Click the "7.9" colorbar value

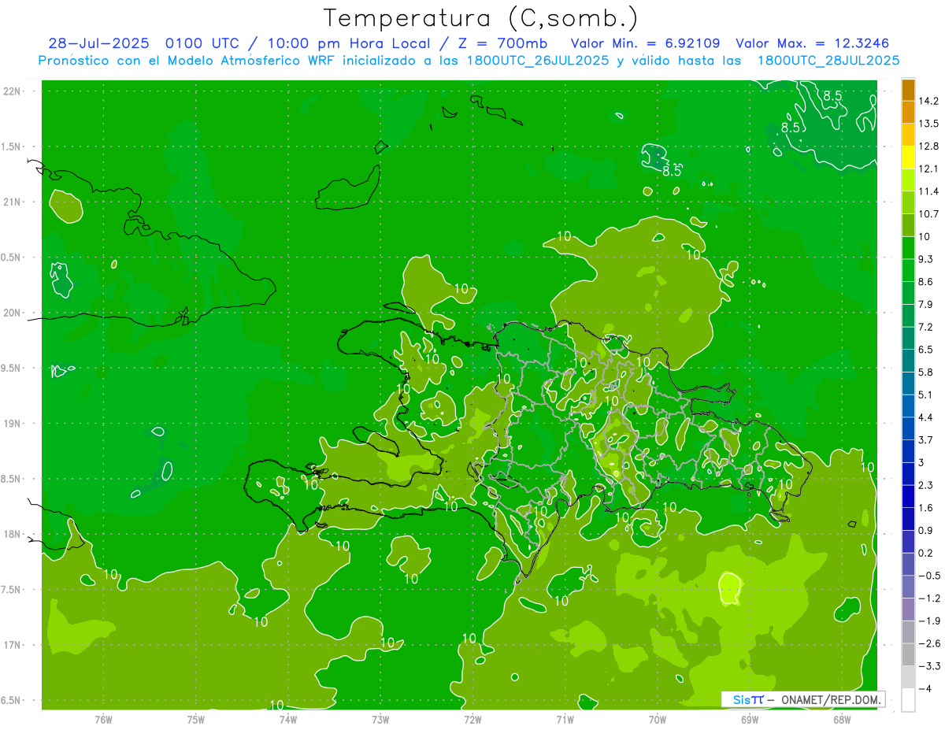tap(926, 304)
